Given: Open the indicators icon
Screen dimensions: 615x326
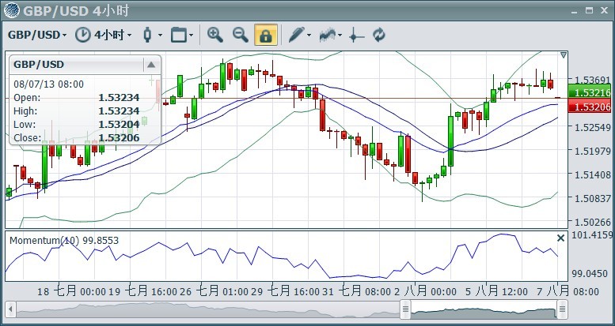Looking at the screenshot, I should (x=328, y=35).
